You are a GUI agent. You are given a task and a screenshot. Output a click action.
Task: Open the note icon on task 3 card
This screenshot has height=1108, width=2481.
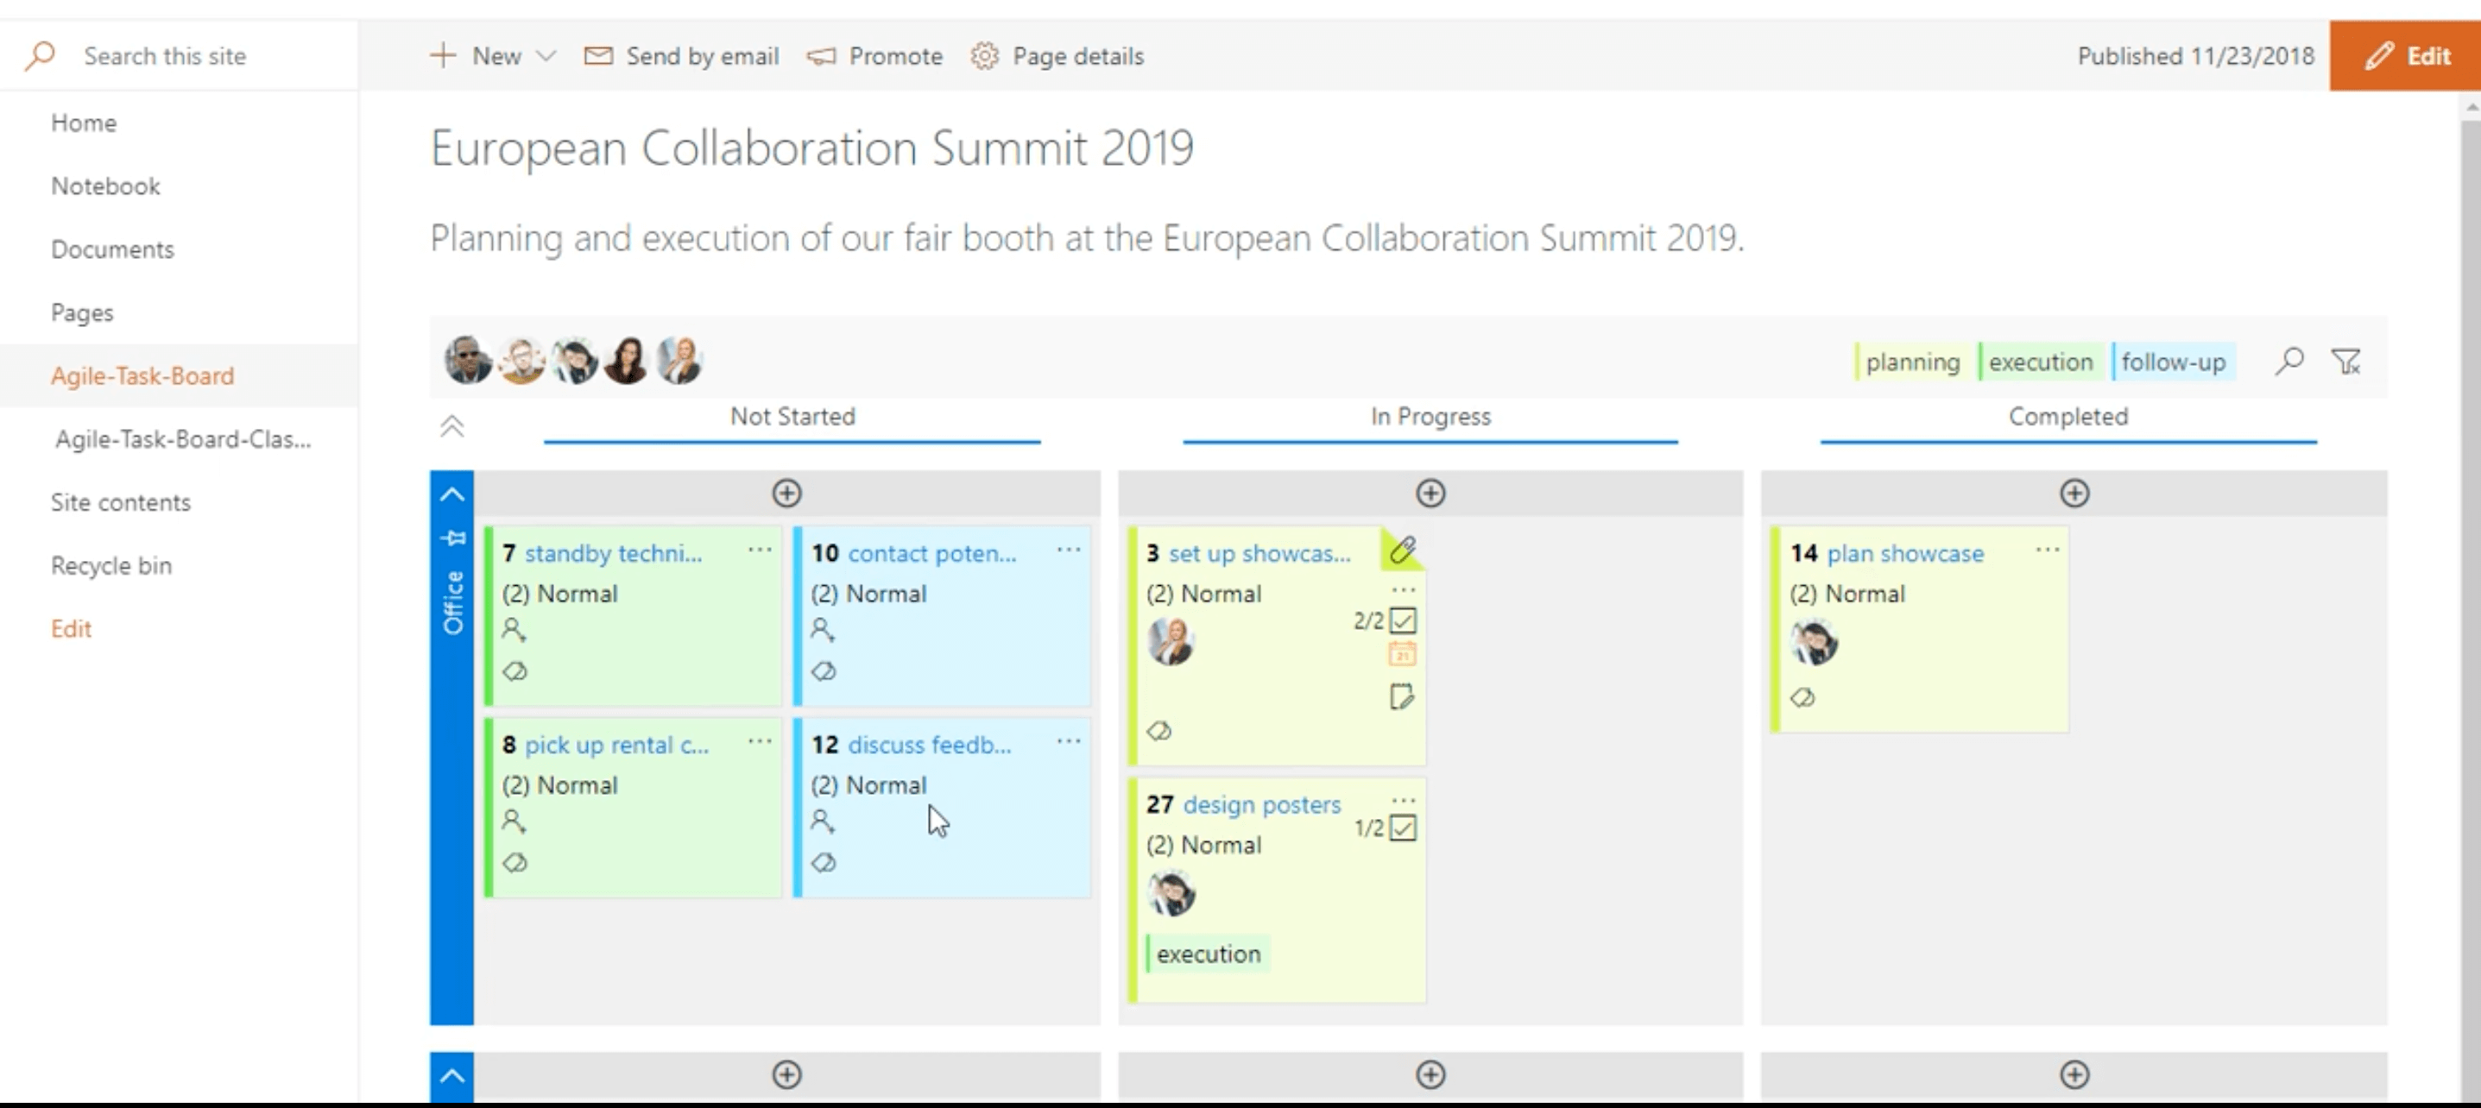pos(1401,696)
